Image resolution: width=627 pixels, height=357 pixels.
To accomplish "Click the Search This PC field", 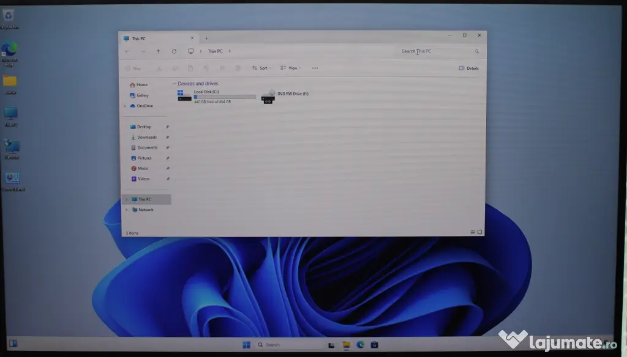I will pyautogui.click(x=436, y=51).
